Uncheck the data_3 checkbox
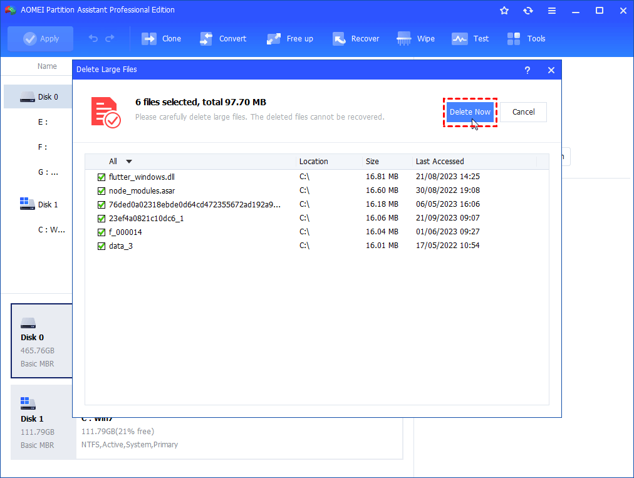 point(101,246)
